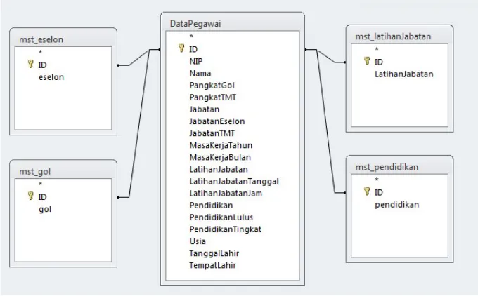The image size is (478, 296).
Task: Select the PendidikanLulus field
Action: (x=232, y=217)
